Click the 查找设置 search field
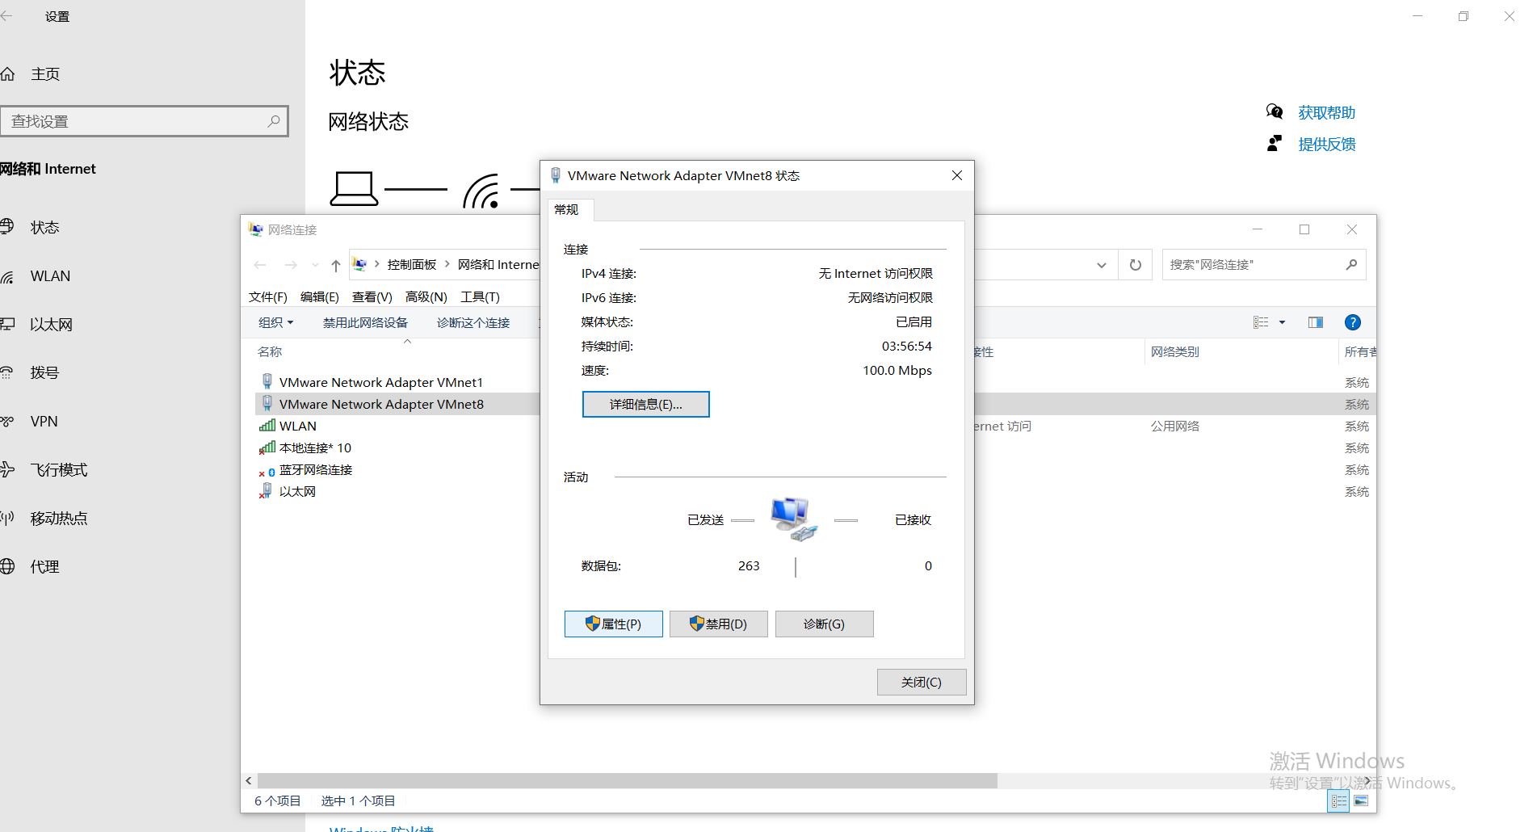Viewport: 1533px width, 832px height. [x=144, y=121]
